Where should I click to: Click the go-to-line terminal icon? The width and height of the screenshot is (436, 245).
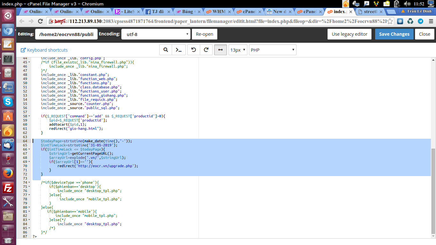pos(179,50)
